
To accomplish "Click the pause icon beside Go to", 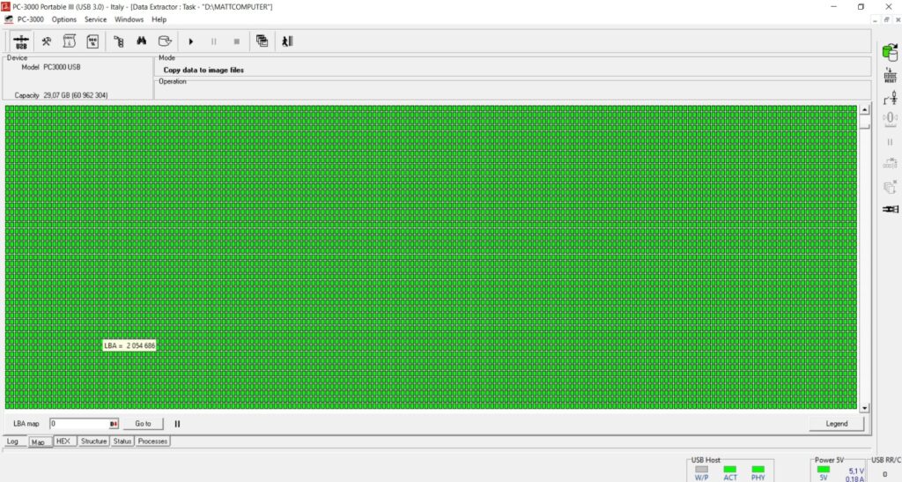I will coord(177,424).
